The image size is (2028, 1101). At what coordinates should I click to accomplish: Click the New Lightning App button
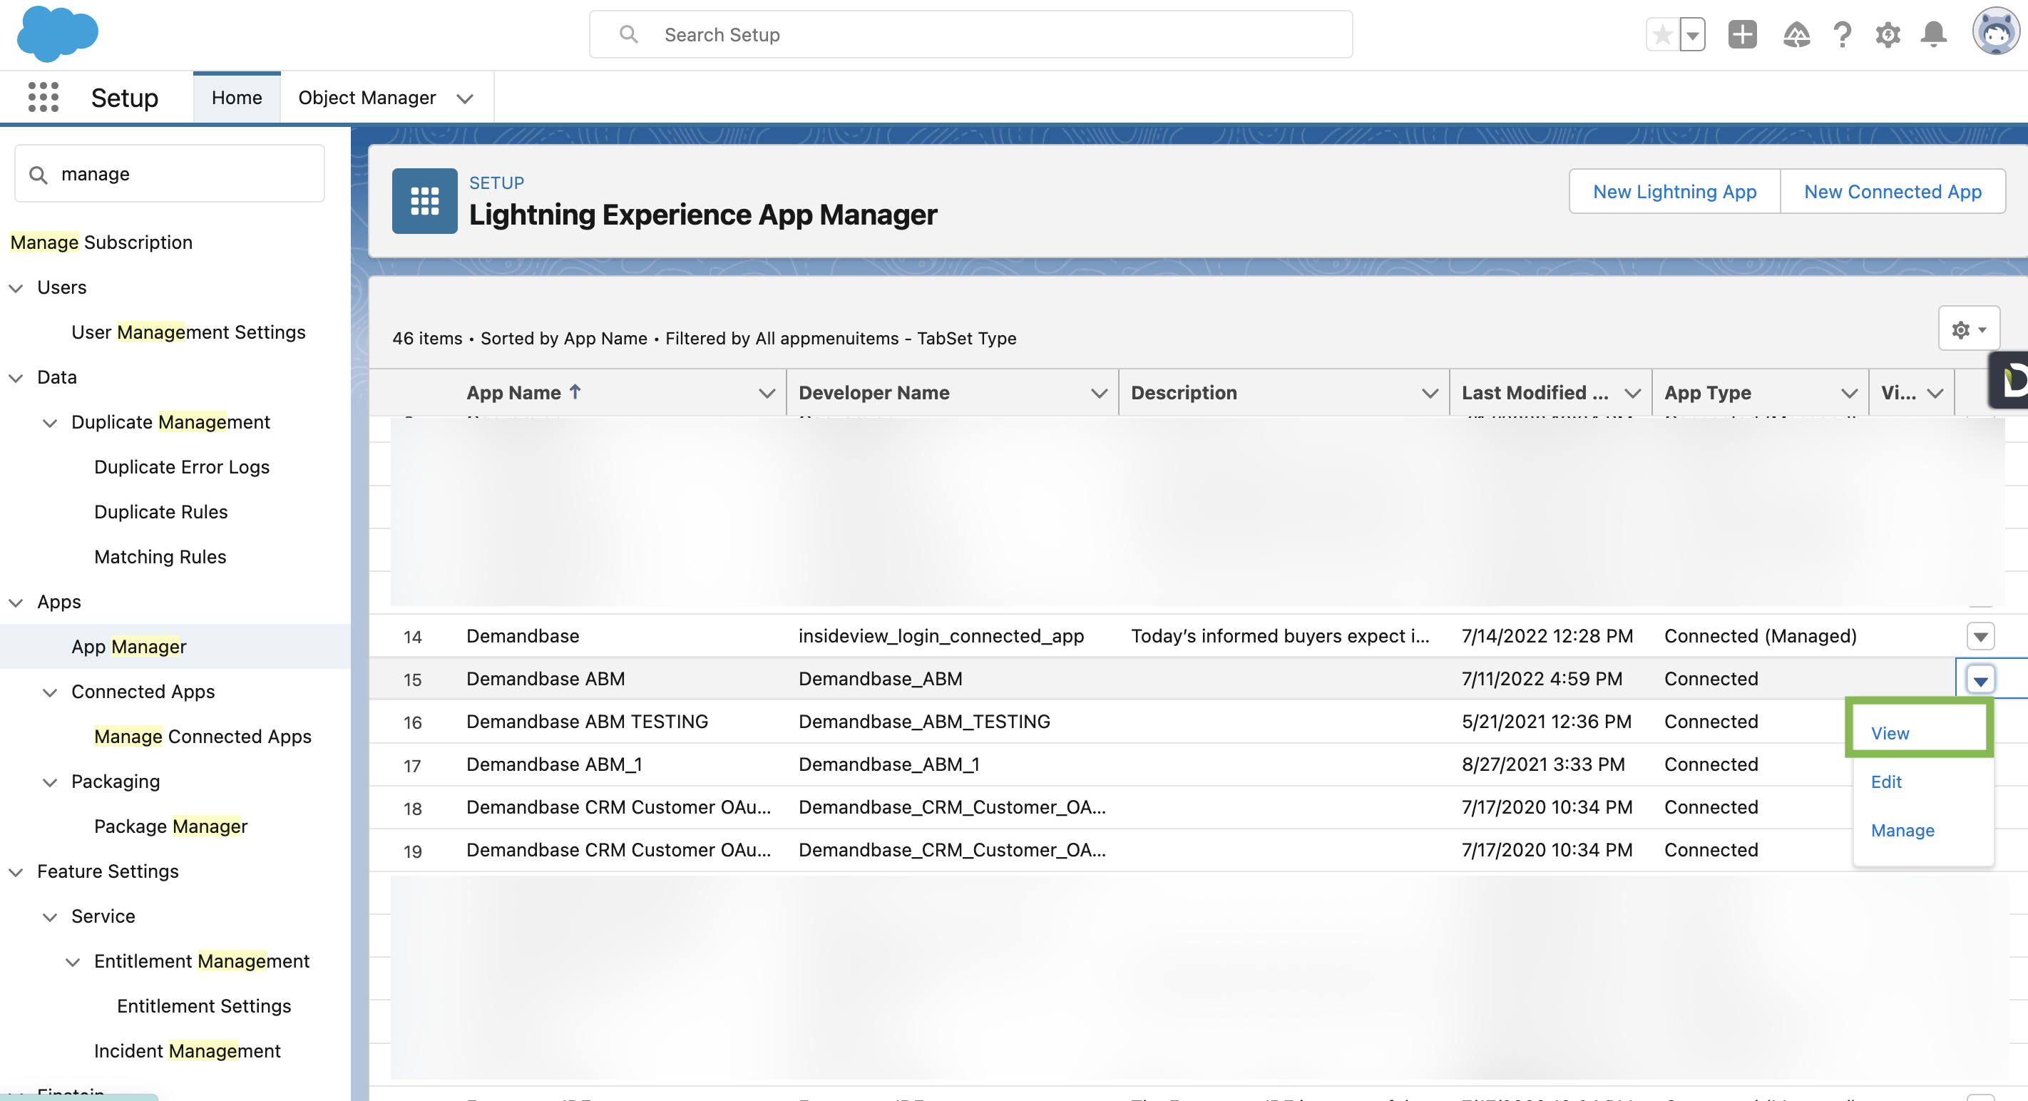click(1674, 191)
